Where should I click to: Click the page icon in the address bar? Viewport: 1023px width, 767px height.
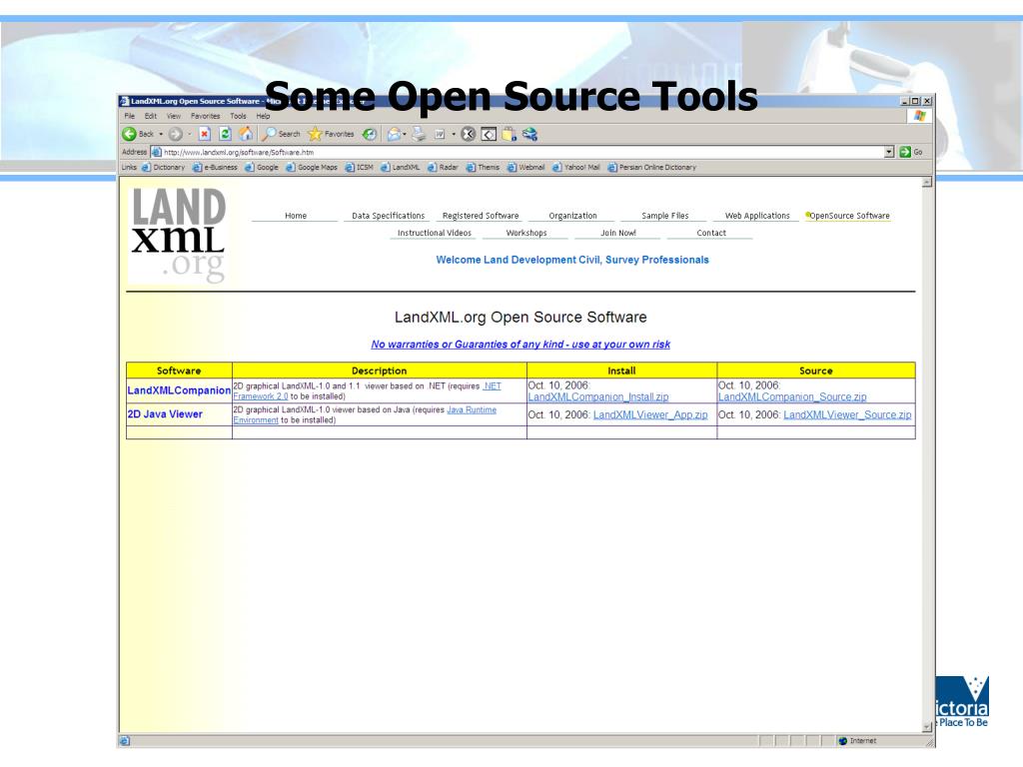point(156,152)
